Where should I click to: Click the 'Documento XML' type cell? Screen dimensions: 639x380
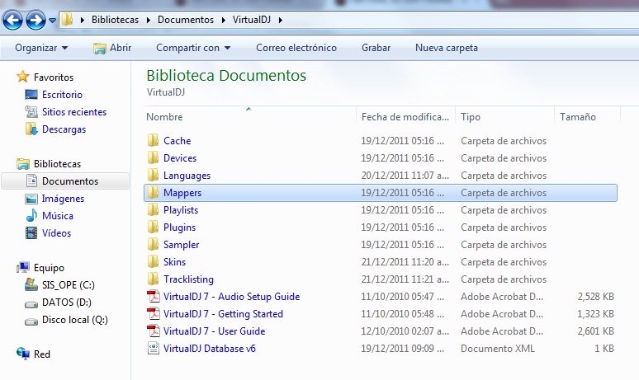498,349
